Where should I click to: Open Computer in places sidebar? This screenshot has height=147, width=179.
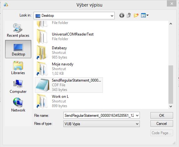point(18,87)
